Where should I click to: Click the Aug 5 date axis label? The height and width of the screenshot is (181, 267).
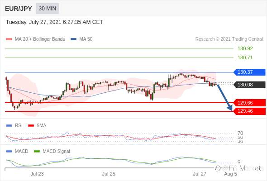230,174
